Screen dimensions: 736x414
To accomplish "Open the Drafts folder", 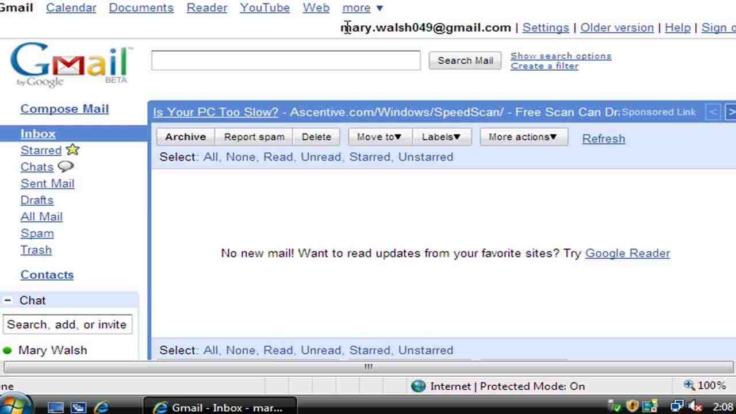I will 37,200.
